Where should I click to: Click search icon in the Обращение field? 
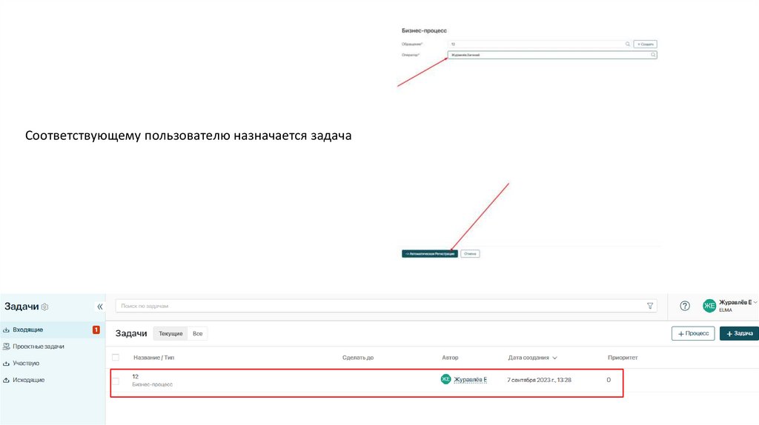[628, 44]
